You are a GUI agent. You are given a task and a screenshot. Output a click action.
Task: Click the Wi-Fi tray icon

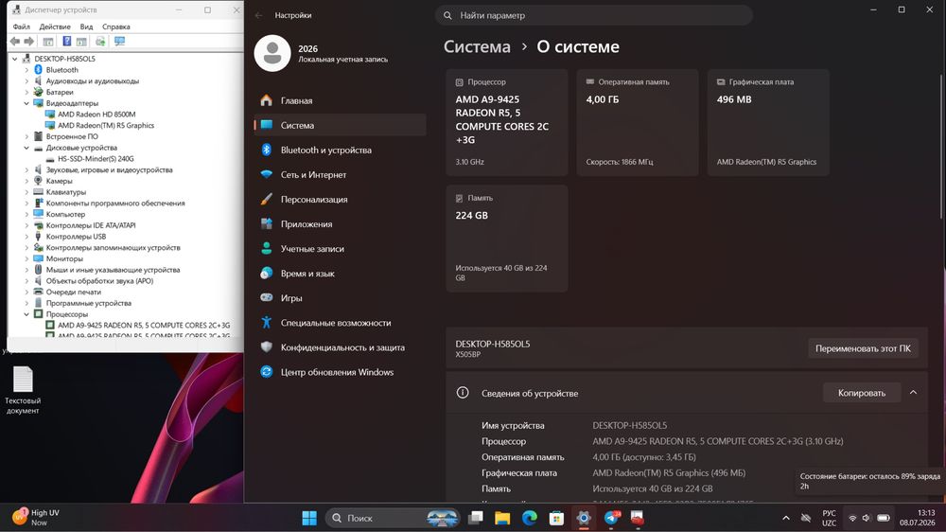852,518
